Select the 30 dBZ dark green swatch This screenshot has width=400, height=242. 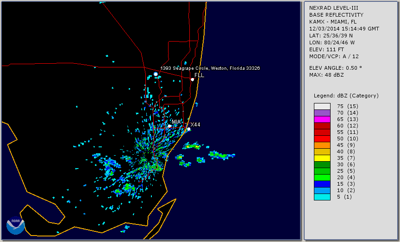pyautogui.click(x=322, y=164)
